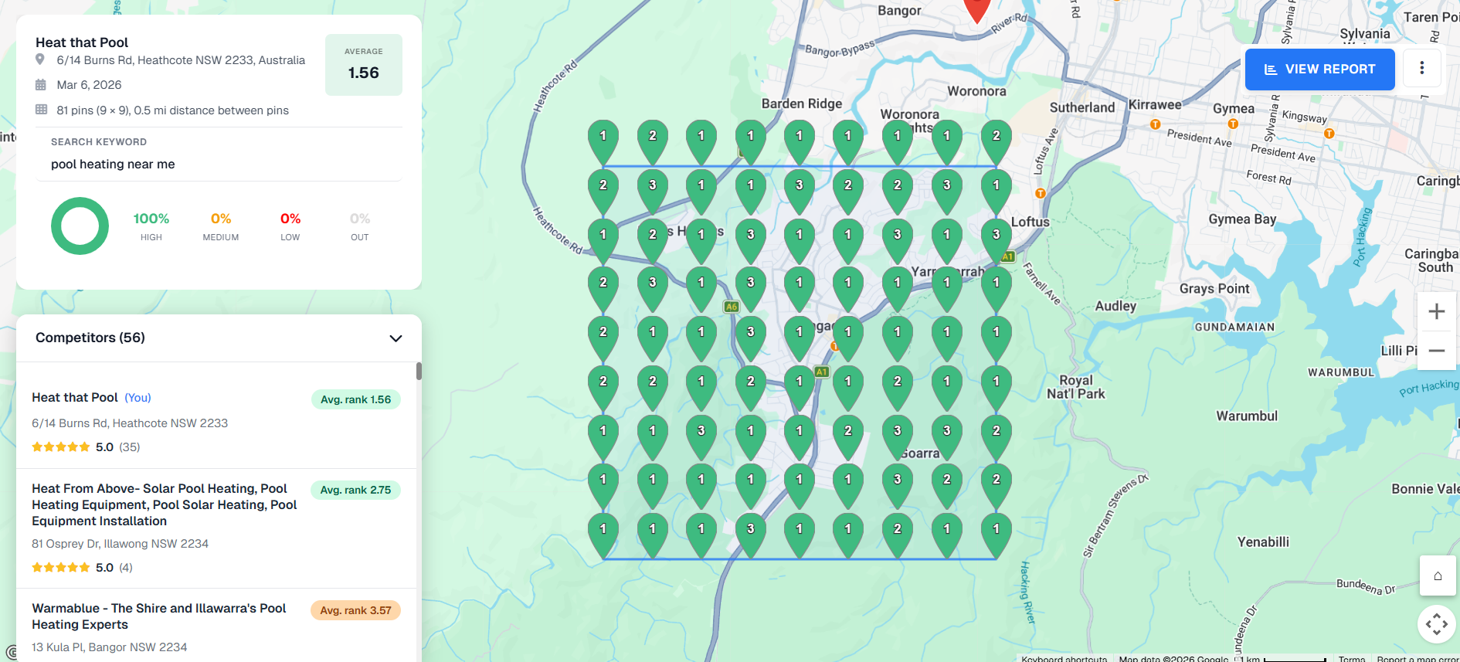1460x662 pixels.
Task: Click the bottom-right grid pin ranked 1
Action: 997,535
